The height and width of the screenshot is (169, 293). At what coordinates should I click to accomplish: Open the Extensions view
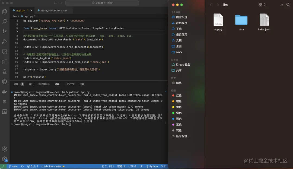pos(5,62)
